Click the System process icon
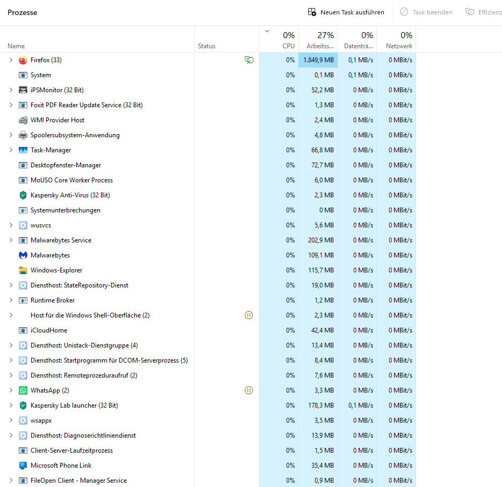The height and width of the screenshot is (487, 502). (23, 75)
